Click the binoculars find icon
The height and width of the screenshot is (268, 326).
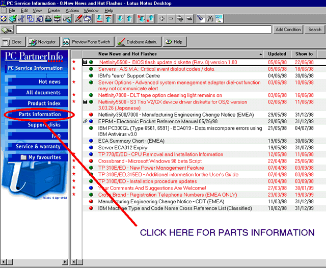(x=209, y=19)
